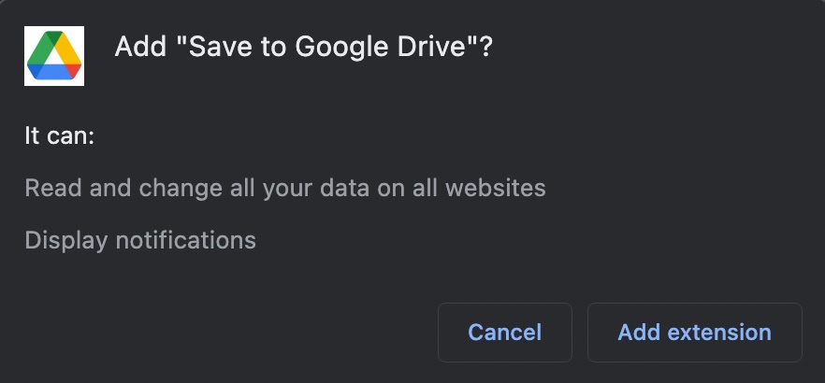825x383 pixels.
Task: Click the blue 'extension' word on the confirm button
Action: pos(719,332)
